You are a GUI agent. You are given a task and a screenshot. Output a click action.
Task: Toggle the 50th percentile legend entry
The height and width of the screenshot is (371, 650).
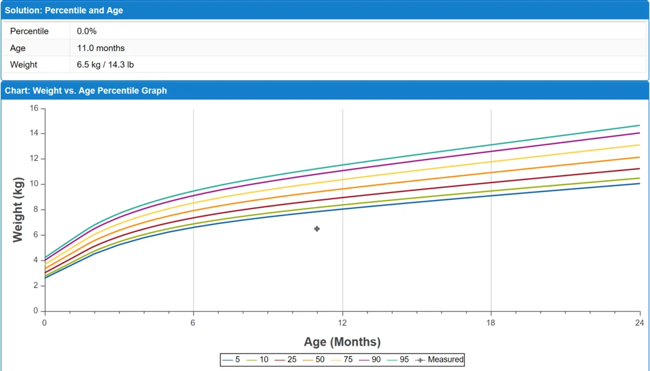[x=314, y=360]
